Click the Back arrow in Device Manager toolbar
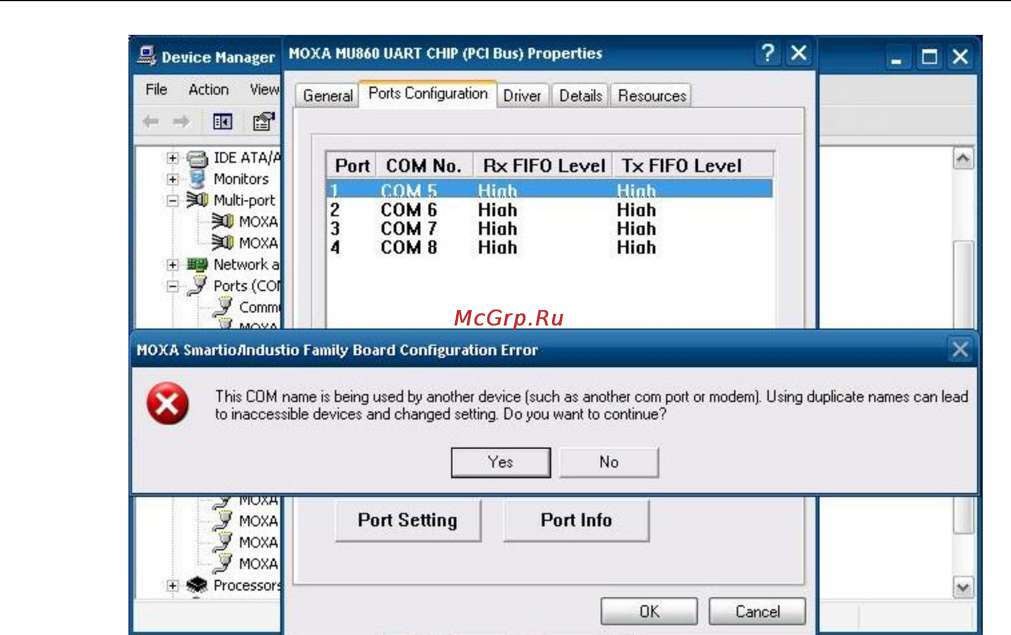The image size is (1011, 635). click(151, 121)
